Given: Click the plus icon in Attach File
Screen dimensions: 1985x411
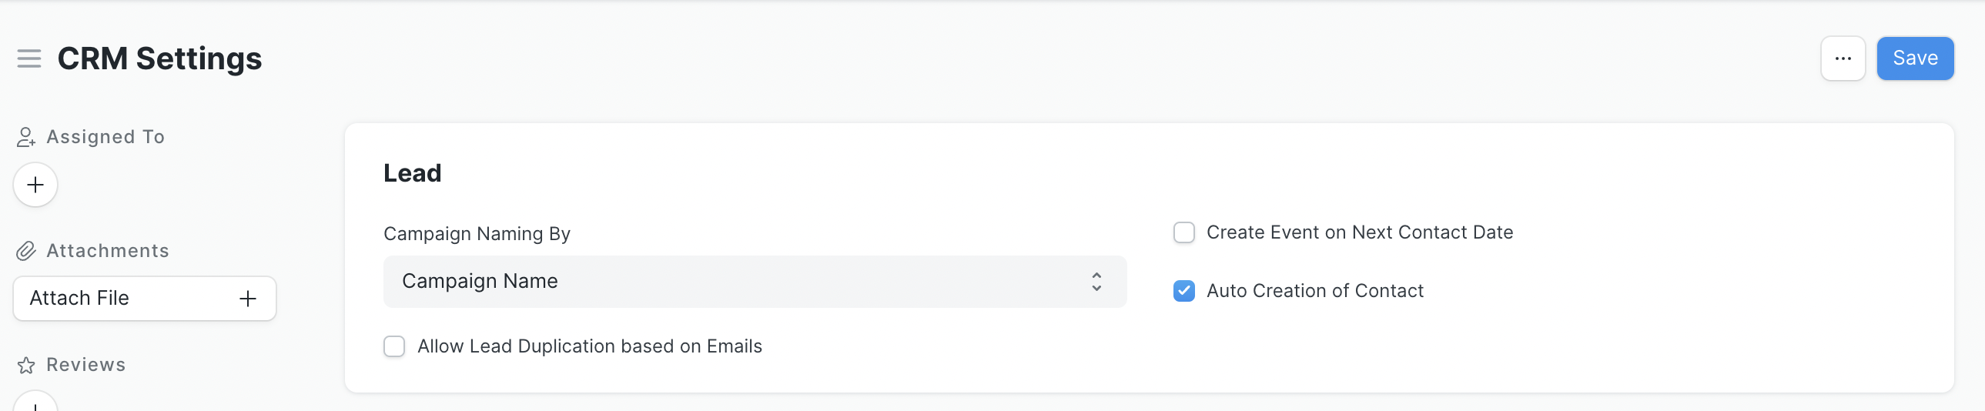Looking at the screenshot, I should [247, 299].
